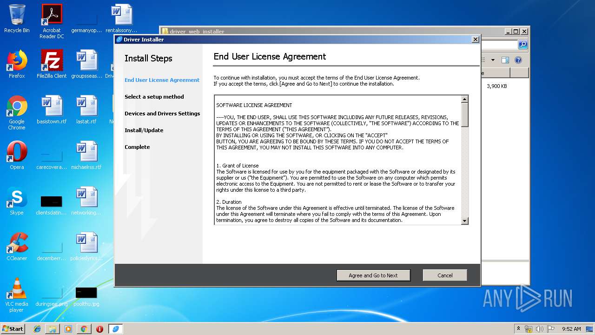Image resolution: width=595 pixels, height=335 pixels.
Task: Select the 'Select a setup method' step
Action: click(x=154, y=97)
